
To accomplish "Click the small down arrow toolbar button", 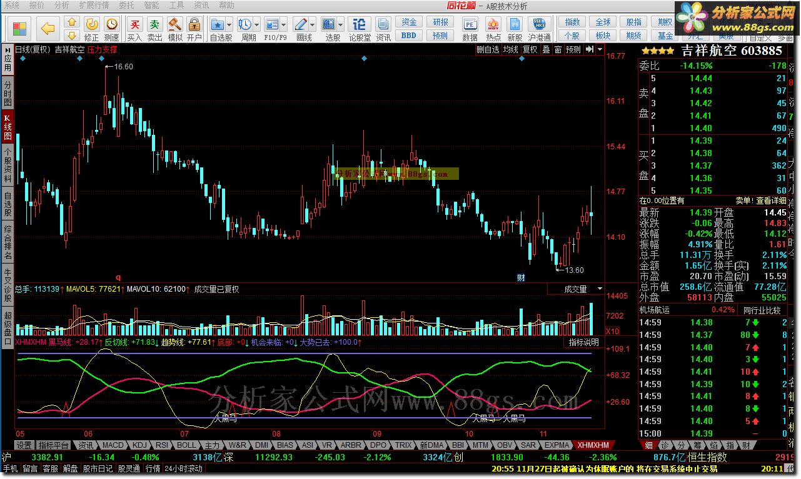I will tap(72, 34).
